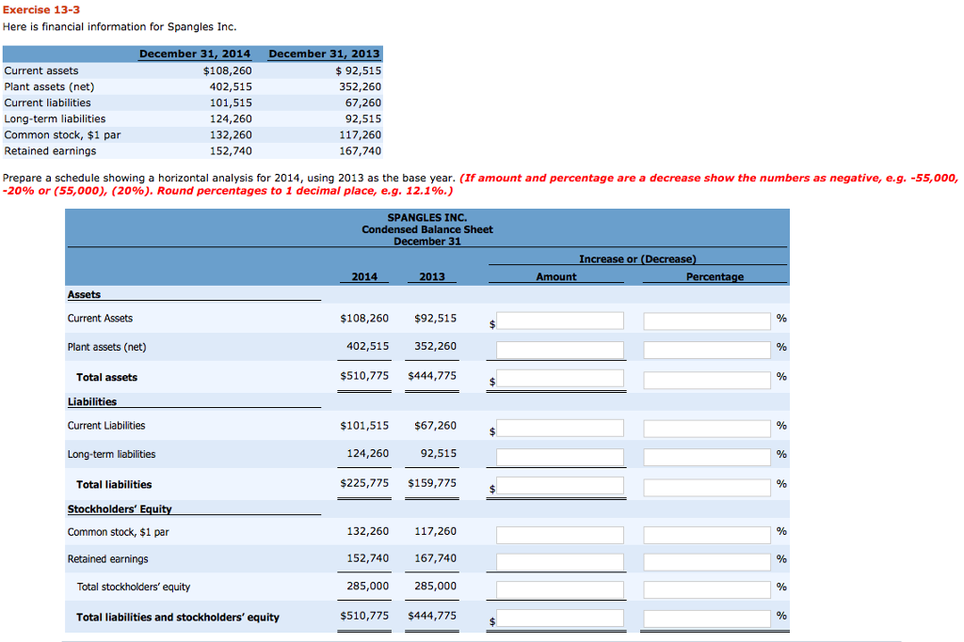Click the Amount field for Long-term liabilities

[x=560, y=456]
